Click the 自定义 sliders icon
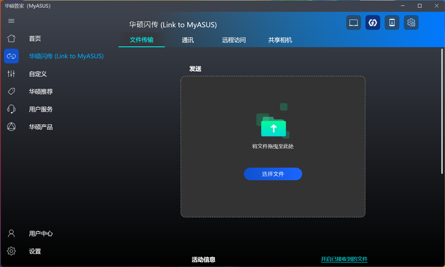The height and width of the screenshot is (267, 445). click(x=12, y=74)
